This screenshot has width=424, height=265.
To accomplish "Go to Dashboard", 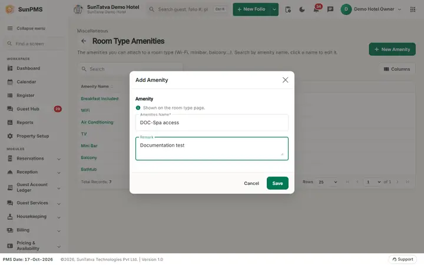I will 28,68.
